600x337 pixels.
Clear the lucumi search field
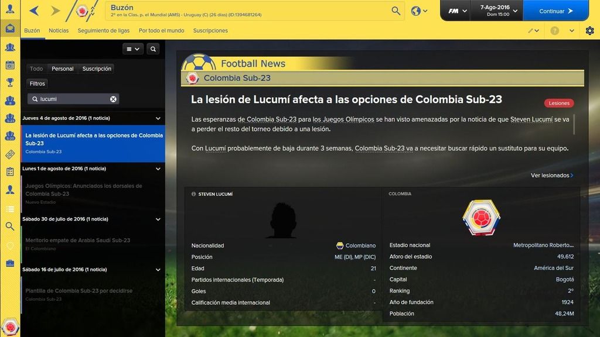113,99
